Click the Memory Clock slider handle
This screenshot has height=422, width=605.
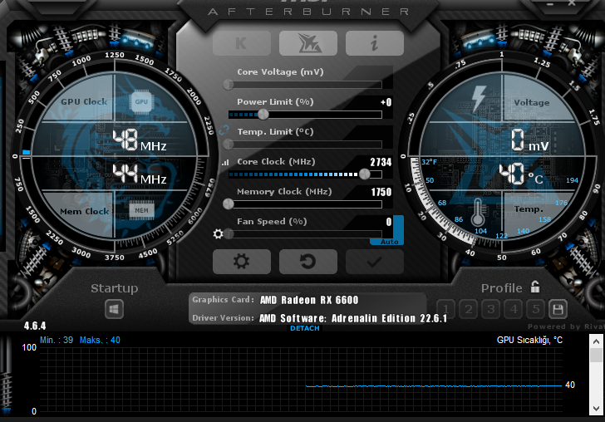(x=229, y=204)
